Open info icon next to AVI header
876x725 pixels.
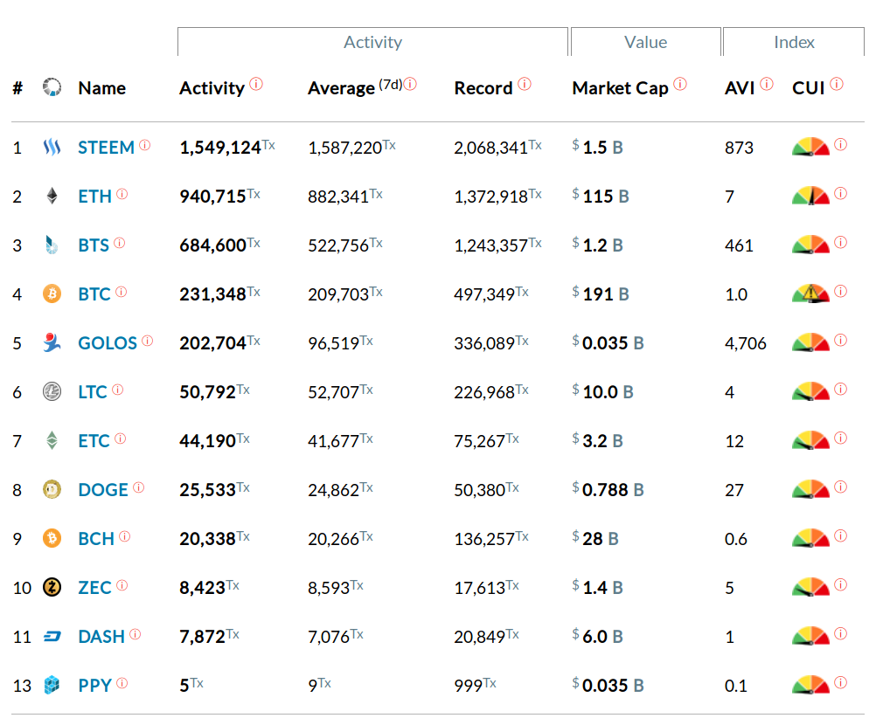point(767,84)
